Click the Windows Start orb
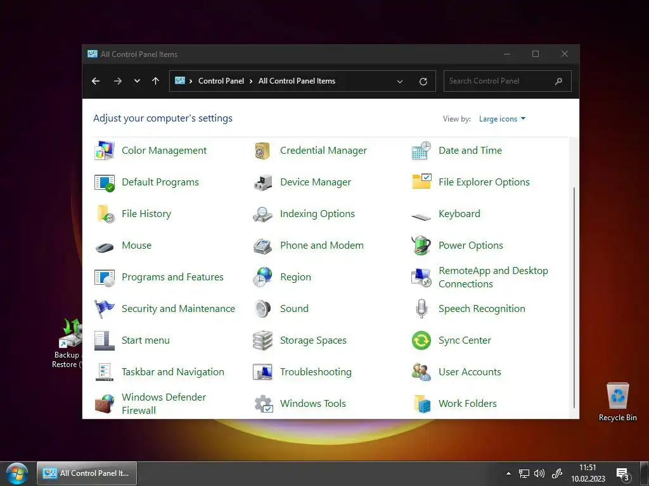649x486 pixels. click(x=17, y=473)
